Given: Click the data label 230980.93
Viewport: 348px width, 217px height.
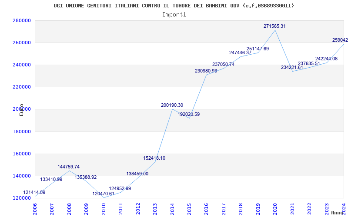Looking at the screenshot, I should point(206,71).
